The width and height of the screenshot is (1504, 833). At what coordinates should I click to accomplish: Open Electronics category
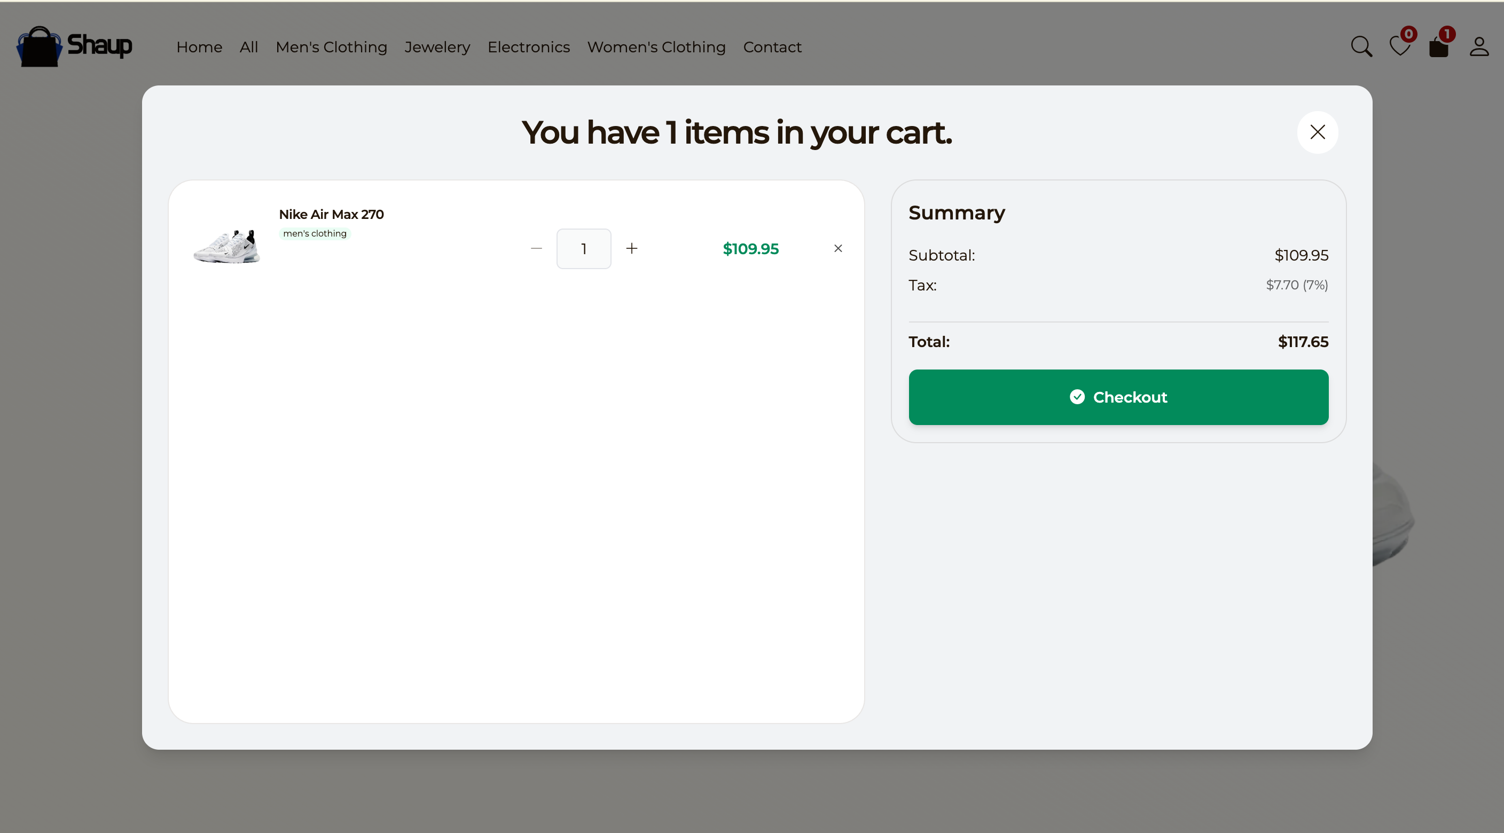[528, 46]
